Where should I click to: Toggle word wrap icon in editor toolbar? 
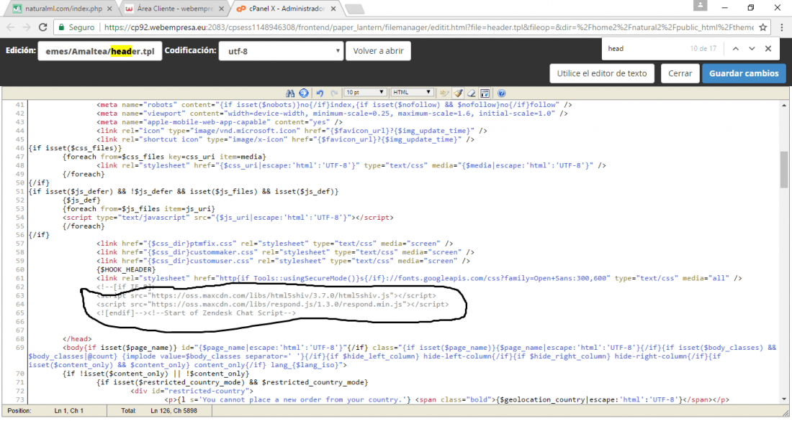(x=485, y=93)
